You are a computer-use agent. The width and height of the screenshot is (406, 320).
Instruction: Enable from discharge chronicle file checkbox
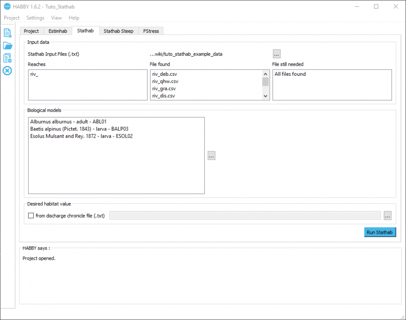[x=31, y=215]
